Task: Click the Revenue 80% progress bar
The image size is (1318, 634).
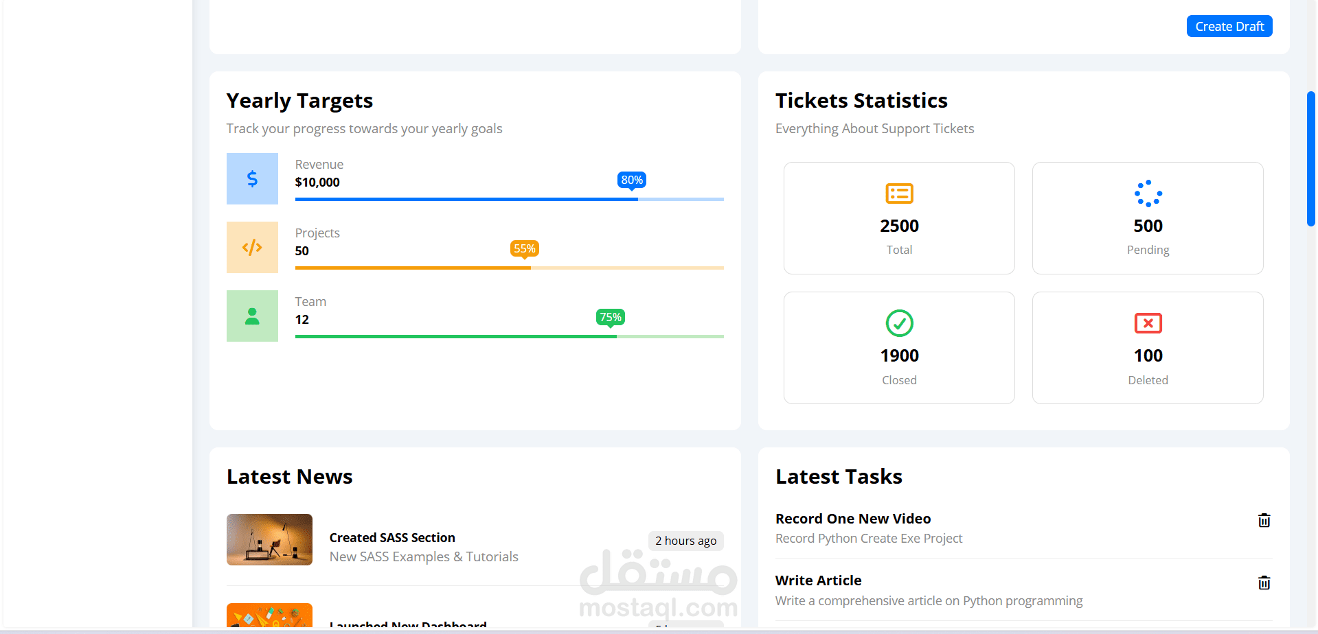Action: point(509,199)
